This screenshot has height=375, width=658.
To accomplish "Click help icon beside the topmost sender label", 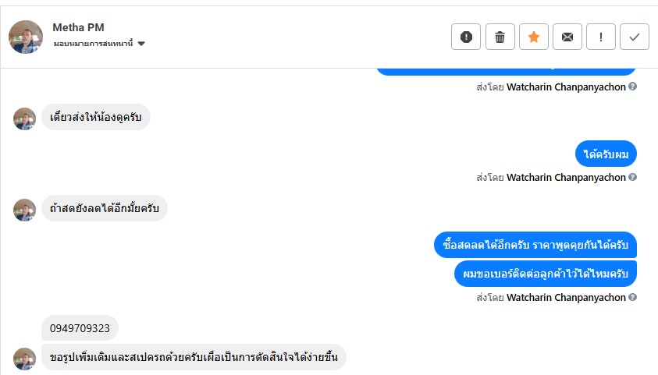I will tap(633, 87).
